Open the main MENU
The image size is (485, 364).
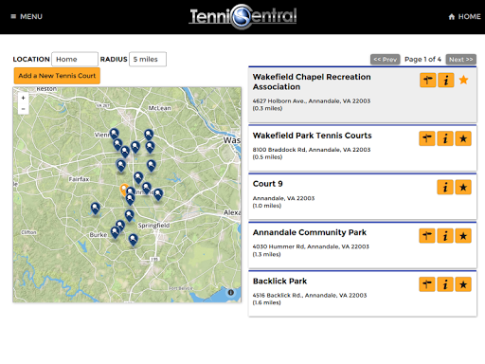27,16
